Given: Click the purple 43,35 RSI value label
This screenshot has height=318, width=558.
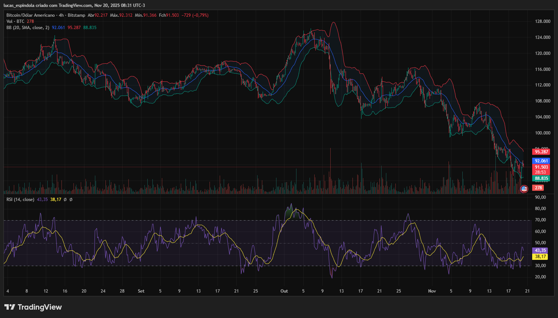Looking at the screenshot, I should coord(540,250).
